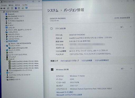Open the 表示(V) menu
The height and width of the screenshot is (98, 135).
(x=18, y=5)
